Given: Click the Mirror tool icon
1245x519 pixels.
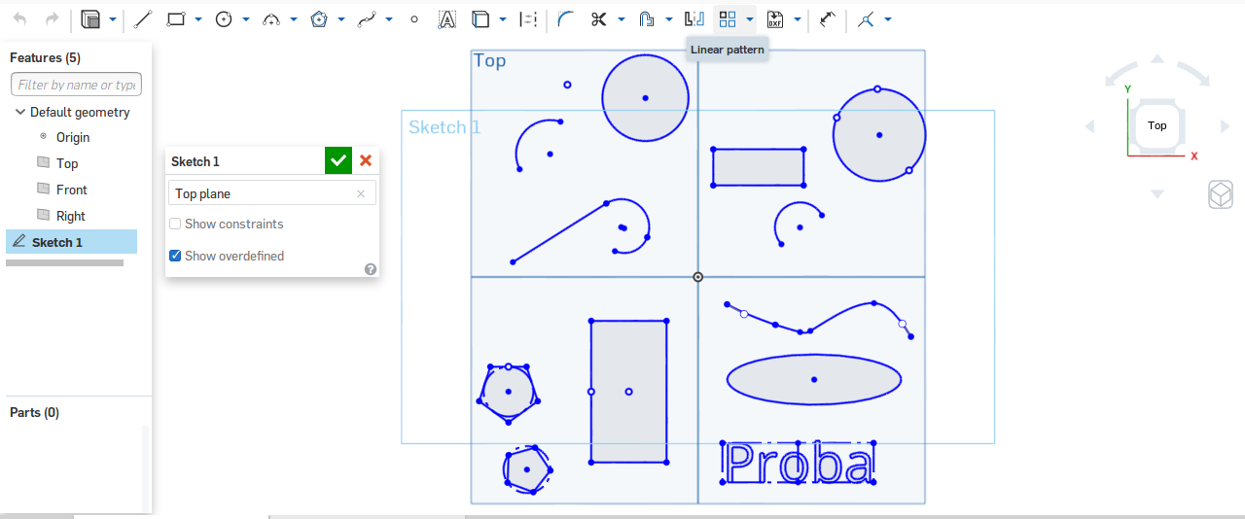Looking at the screenshot, I should 694,18.
